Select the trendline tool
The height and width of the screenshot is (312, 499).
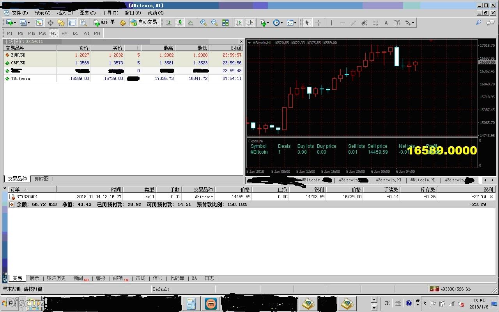coord(353,23)
